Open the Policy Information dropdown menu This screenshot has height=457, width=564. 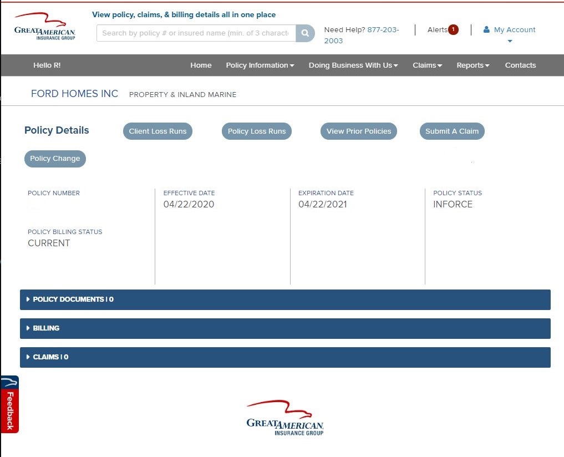pyautogui.click(x=260, y=65)
